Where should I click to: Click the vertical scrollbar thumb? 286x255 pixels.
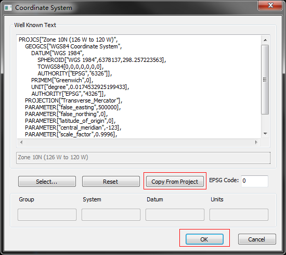tap(265, 80)
